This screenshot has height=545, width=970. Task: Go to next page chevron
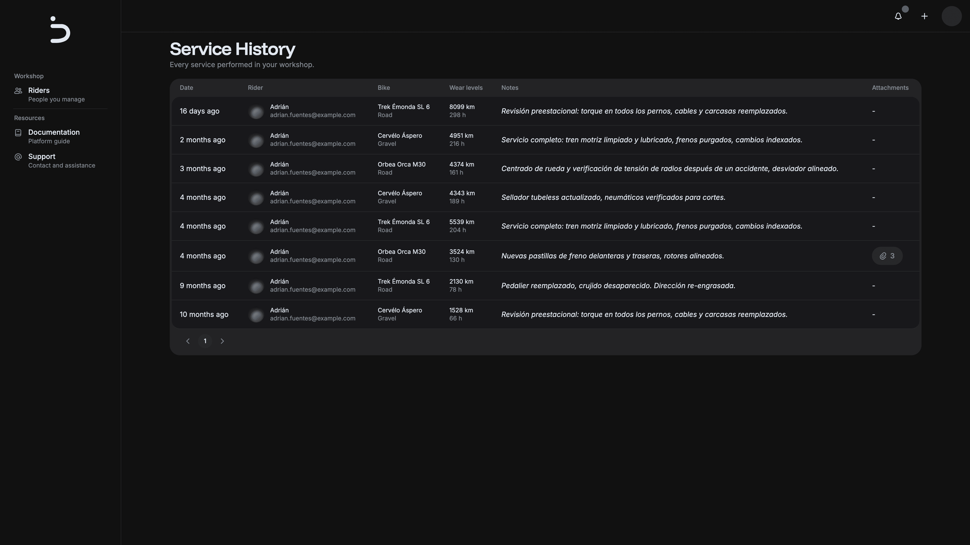click(222, 341)
